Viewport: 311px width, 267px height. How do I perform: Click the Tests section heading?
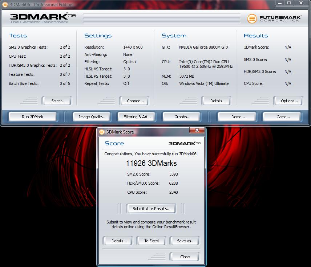click(18, 36)
